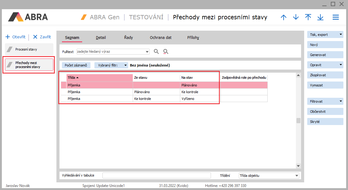Open the Tisk, export dropdown arrow
This screenshot has width=348, height=190.
click(341, 35)
